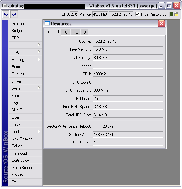This screenshot has width=182, height=189.
Task: Click the empty Model field
Action: pos(128,66)
